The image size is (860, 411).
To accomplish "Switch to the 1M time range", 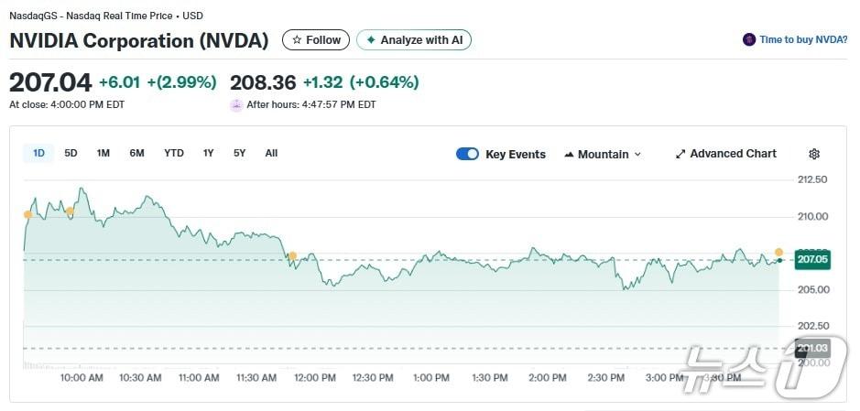I will pyautogui.click(x=103, y=153).
